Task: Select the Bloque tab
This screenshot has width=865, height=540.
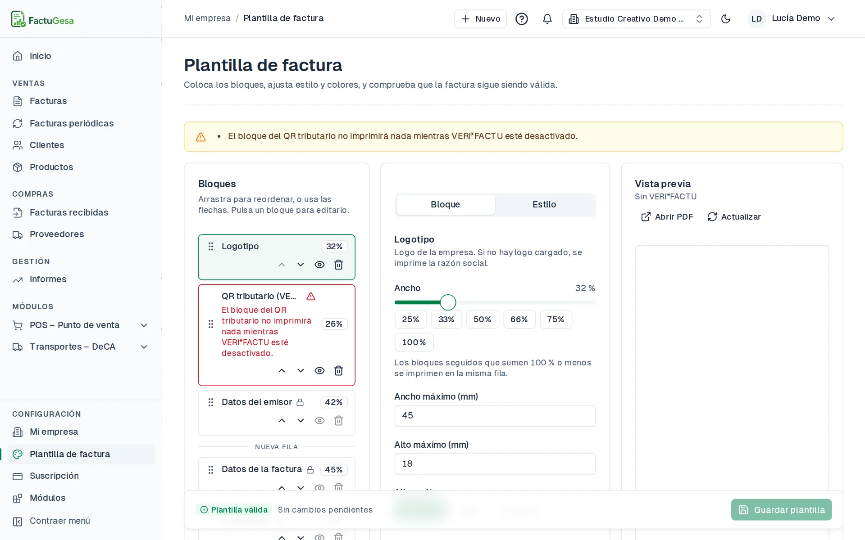Action: [445, 205]
